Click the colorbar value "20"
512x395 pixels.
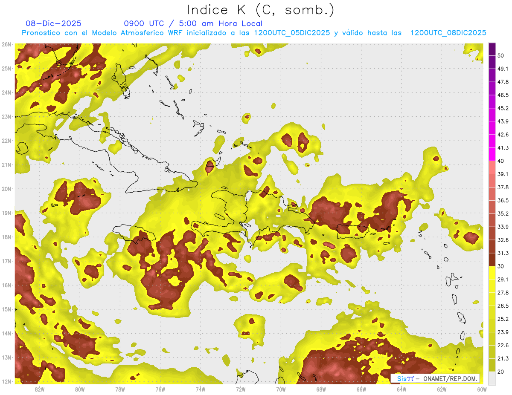click(x=501, y=372)
